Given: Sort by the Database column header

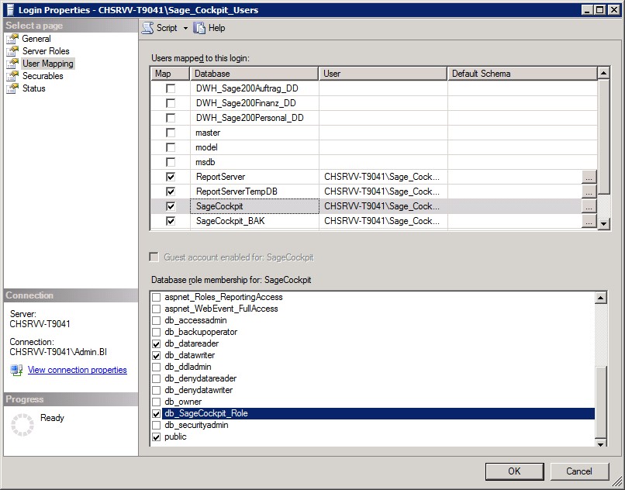Looking at the screenshot, I should [254, 74].
